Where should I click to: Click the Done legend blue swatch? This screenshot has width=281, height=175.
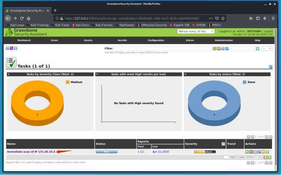coord(244,82)
